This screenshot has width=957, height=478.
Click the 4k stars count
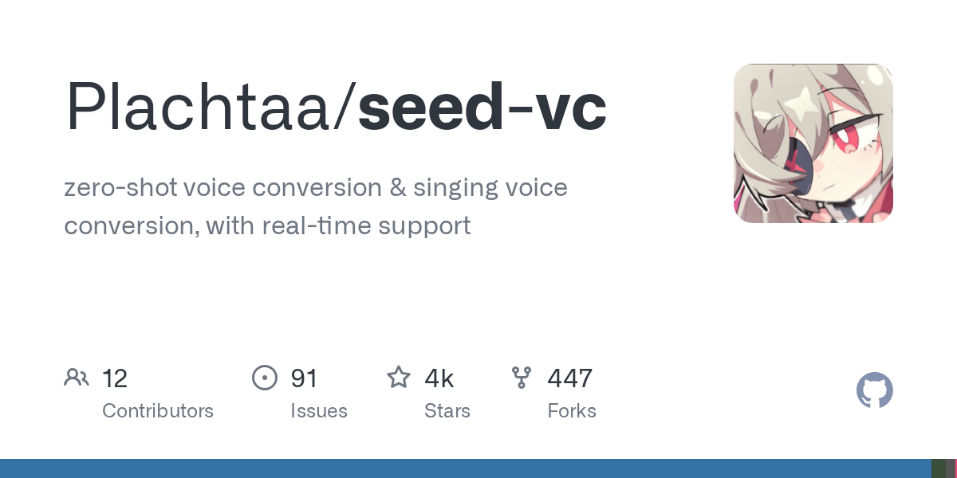click(439, 378)
